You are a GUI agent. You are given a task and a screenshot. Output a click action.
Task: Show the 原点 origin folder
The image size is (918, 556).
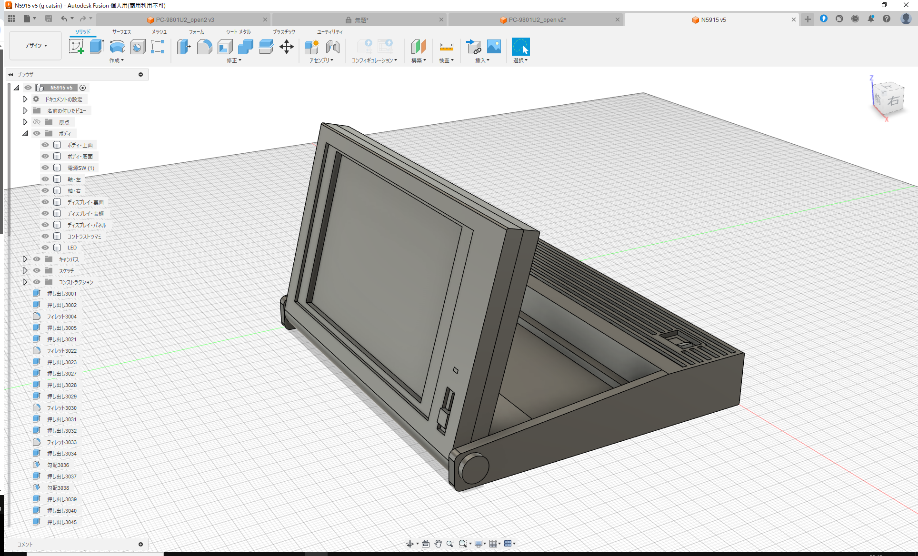tap(36, 122)
